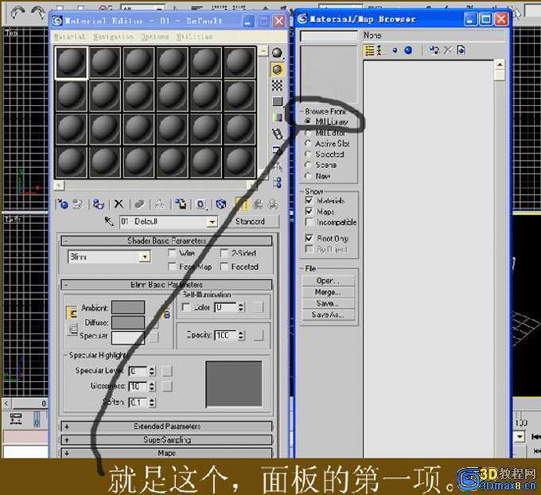
Task: Select View Large Icons in Browser
Action: tap(408, 50)
